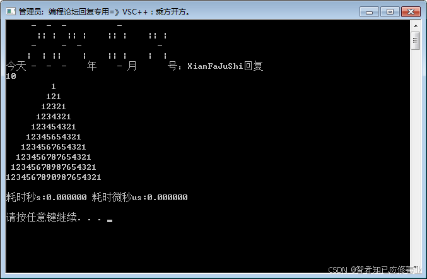Click the single 1 at pyramid top
The image size is (427, 279).
tap(54, 86)
